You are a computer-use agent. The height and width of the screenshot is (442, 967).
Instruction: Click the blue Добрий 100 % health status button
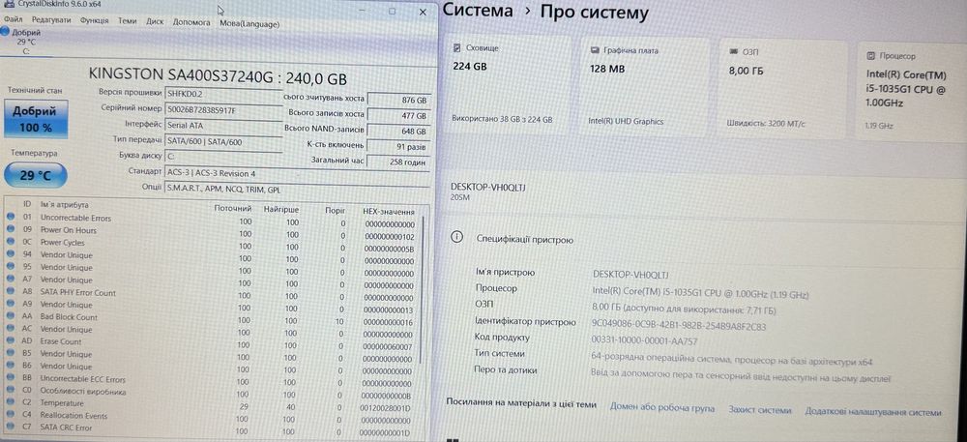tap(36, 119)
